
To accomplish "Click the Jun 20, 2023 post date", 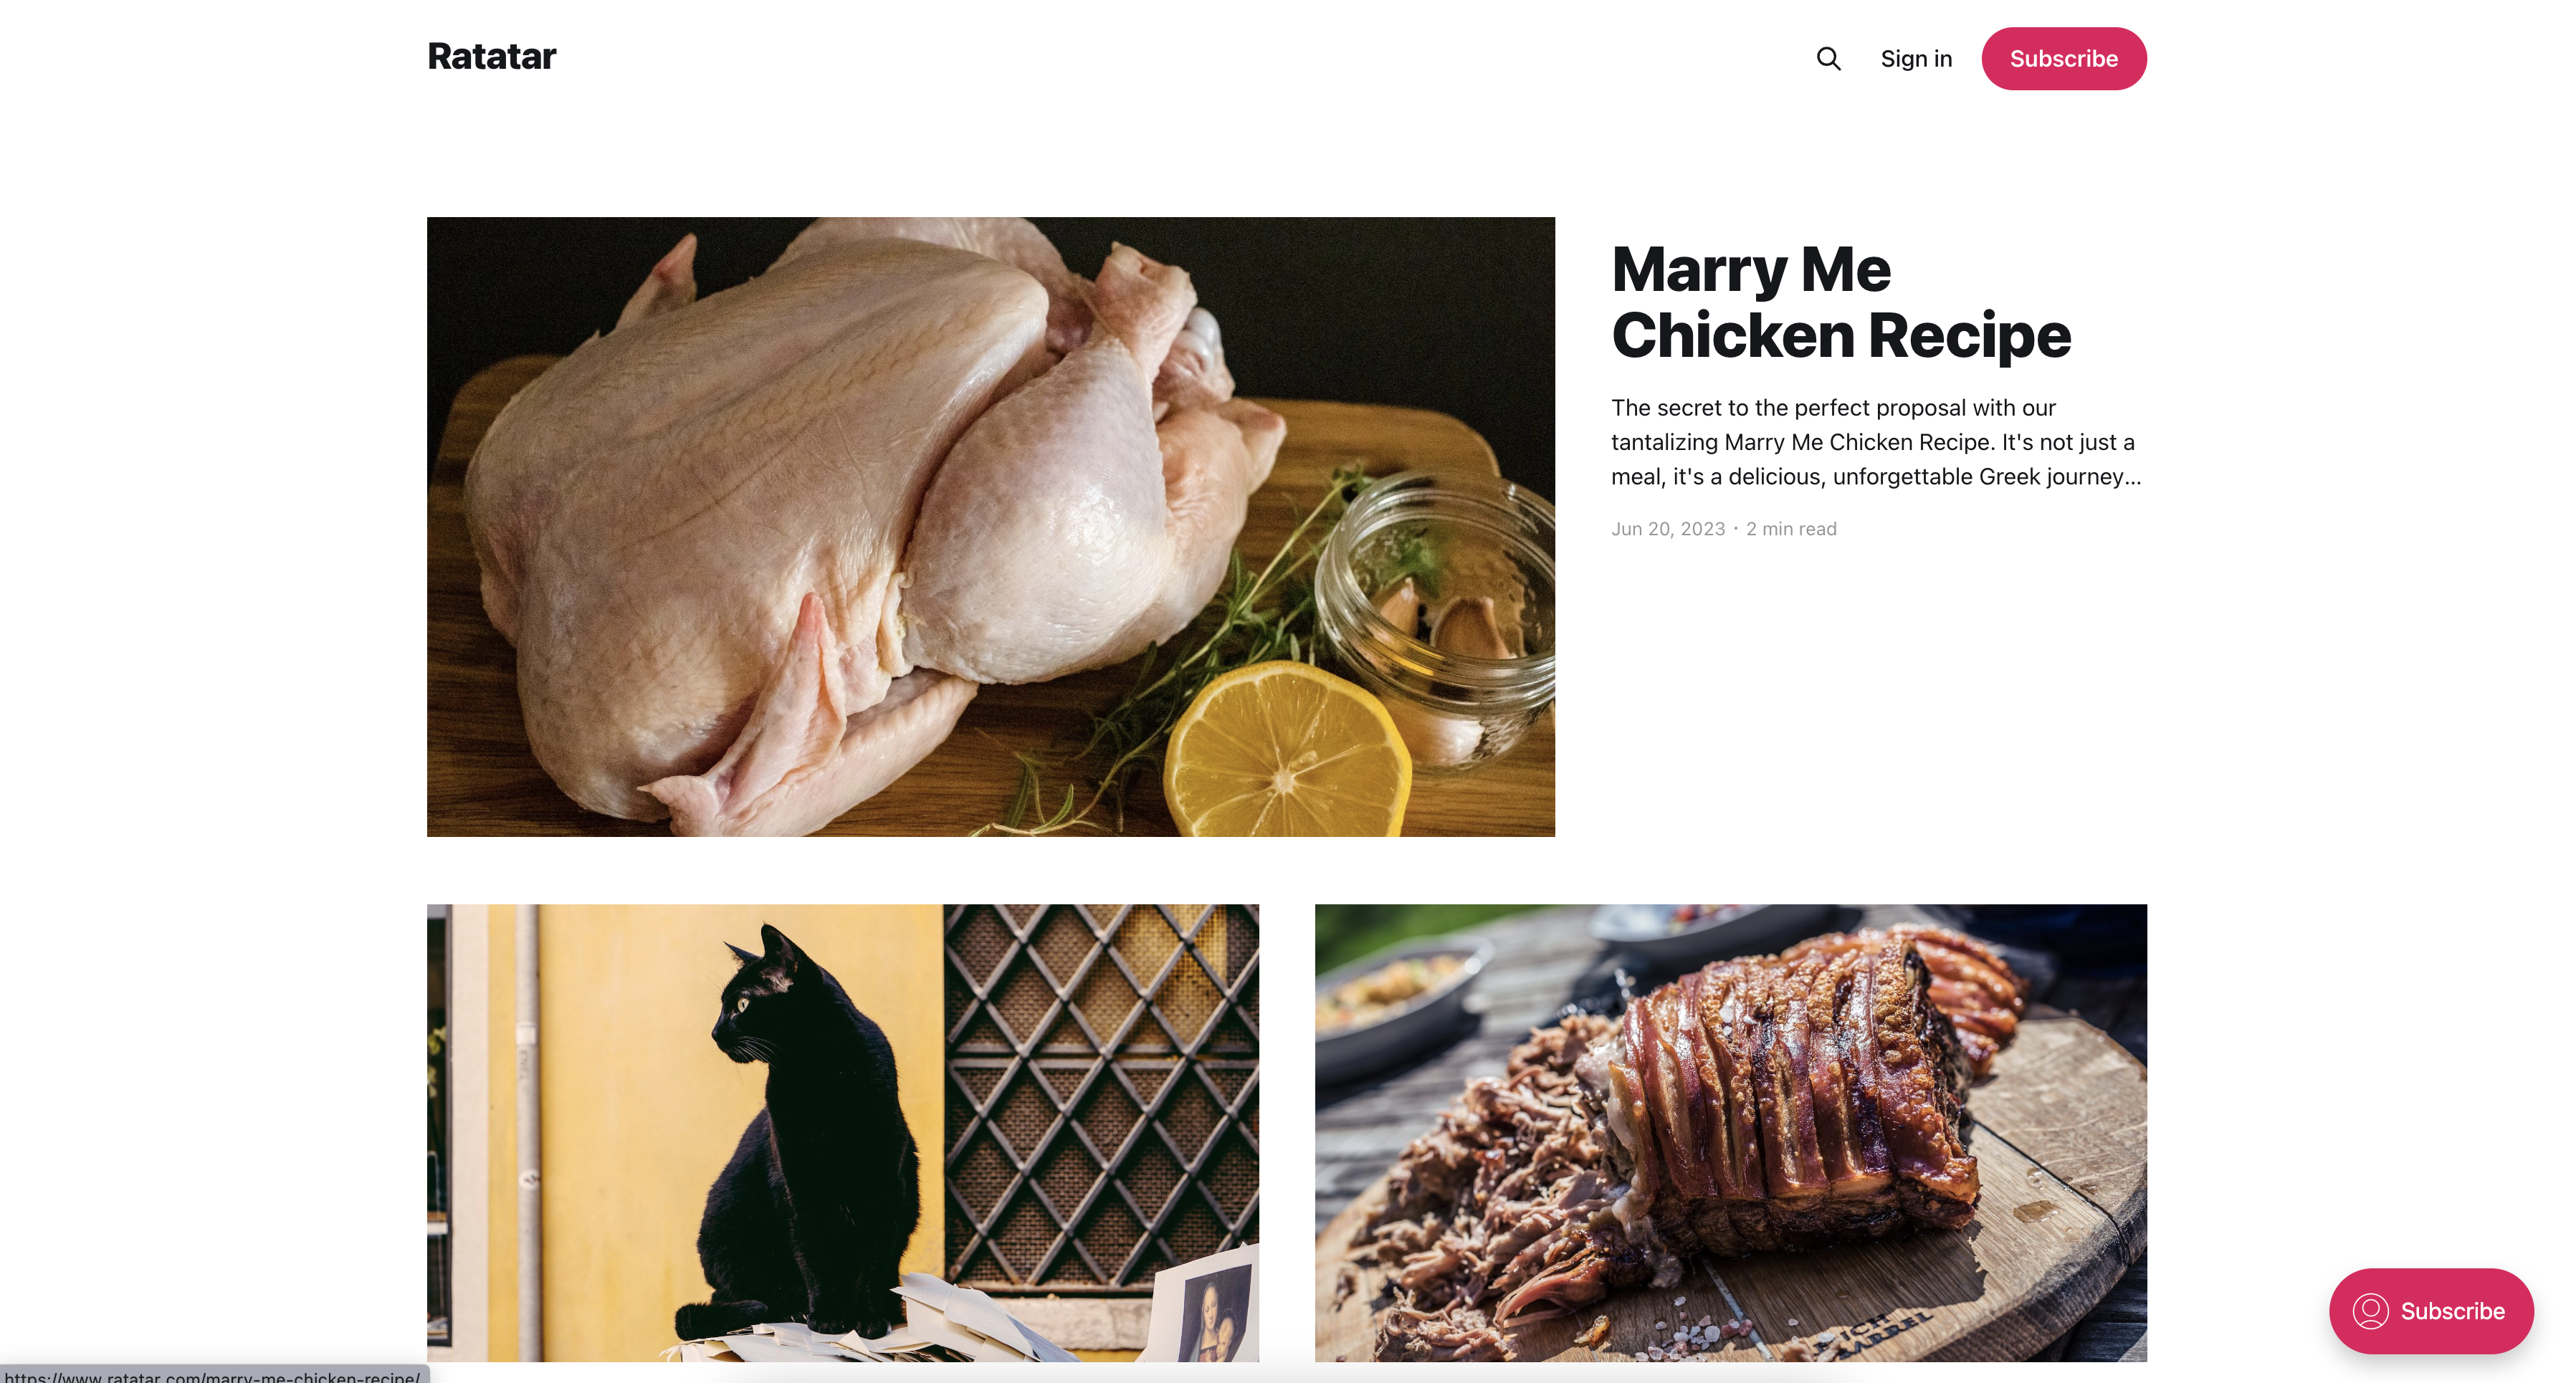I will pos(1668,529).
